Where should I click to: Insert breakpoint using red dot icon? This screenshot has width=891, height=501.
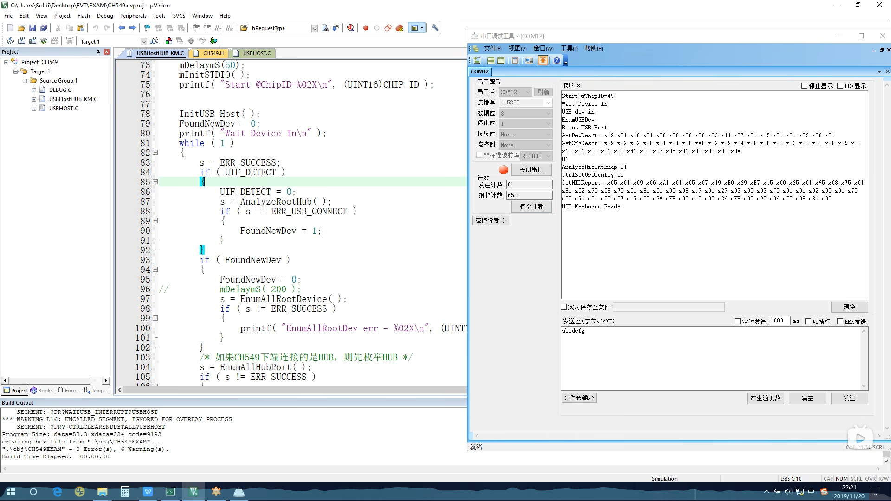click(x=366, y=28)
